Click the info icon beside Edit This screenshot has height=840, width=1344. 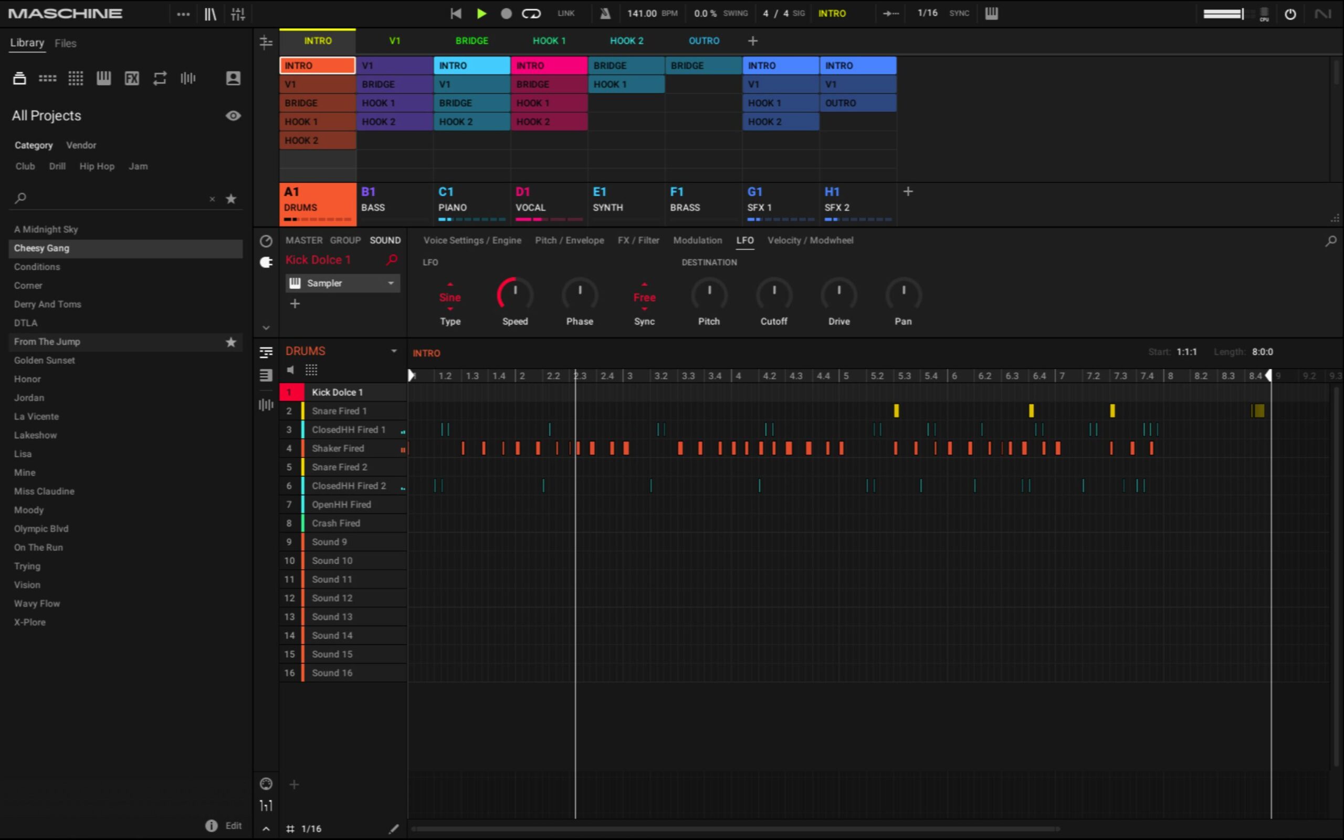coord(211,825)
